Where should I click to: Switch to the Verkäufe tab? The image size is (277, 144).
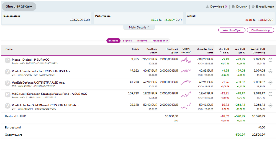142,41
